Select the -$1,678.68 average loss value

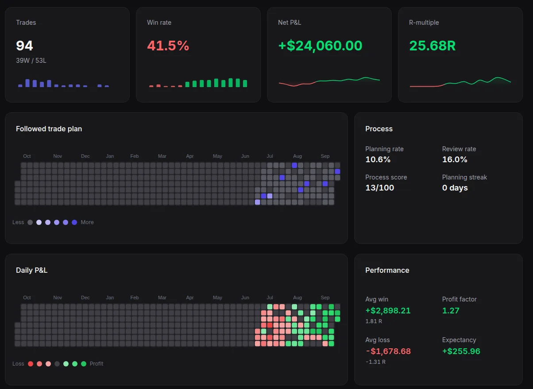pos(388,351)
